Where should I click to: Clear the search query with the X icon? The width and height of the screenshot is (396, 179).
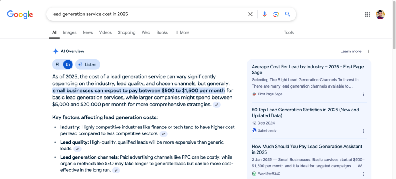250,14
